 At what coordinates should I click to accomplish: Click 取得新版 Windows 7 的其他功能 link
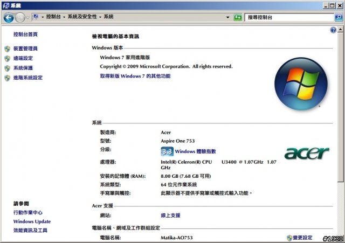pyautogui.click(x=135, y=76)
